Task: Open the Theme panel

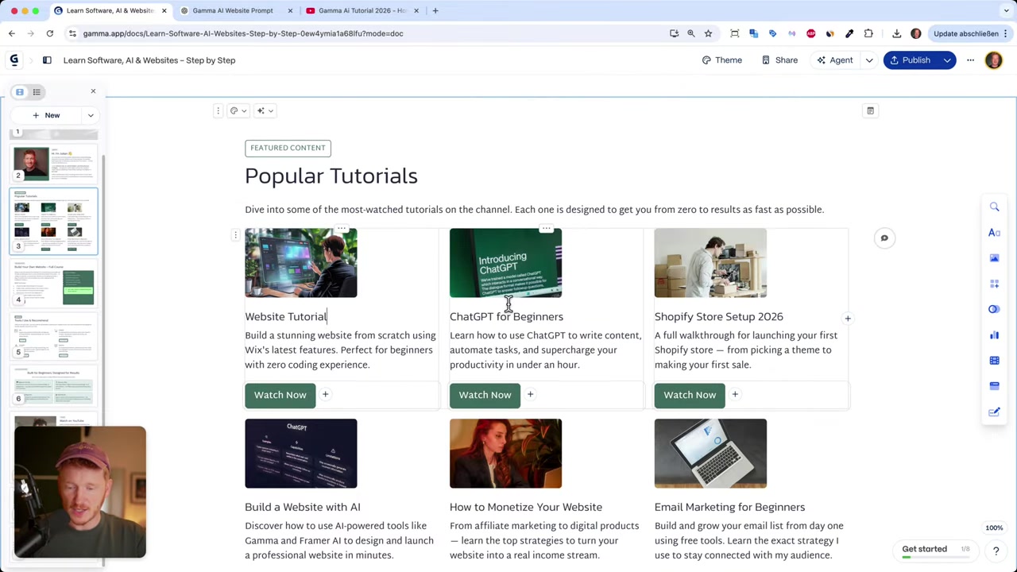Action: coord(721,60)
